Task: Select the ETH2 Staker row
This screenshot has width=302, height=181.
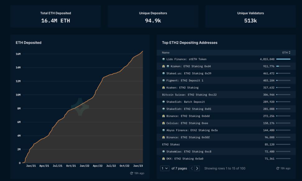Action: pos(171,144)
